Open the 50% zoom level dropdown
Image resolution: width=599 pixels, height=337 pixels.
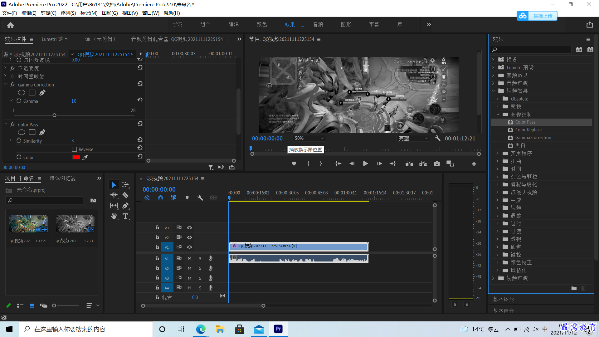point(309,138)
